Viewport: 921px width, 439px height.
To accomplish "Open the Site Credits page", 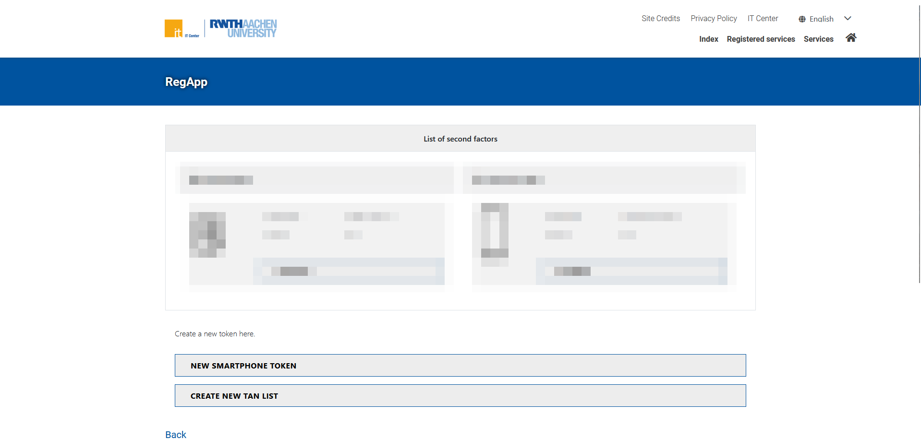I will pos(660,19).
